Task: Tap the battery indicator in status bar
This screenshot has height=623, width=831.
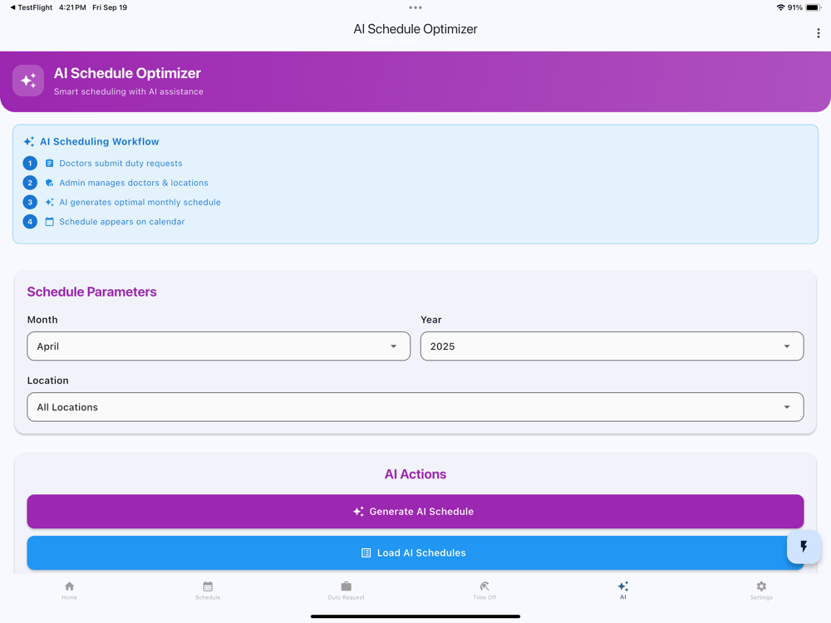Action: 813,7
